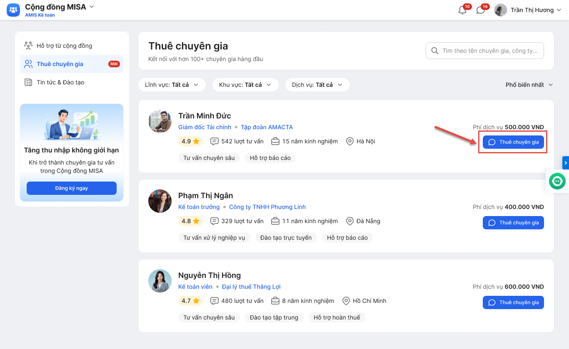Click the name Nguyễn Thị Hồng
The width and height of the screenshot is (569, 349).
[x=210, y=275]
